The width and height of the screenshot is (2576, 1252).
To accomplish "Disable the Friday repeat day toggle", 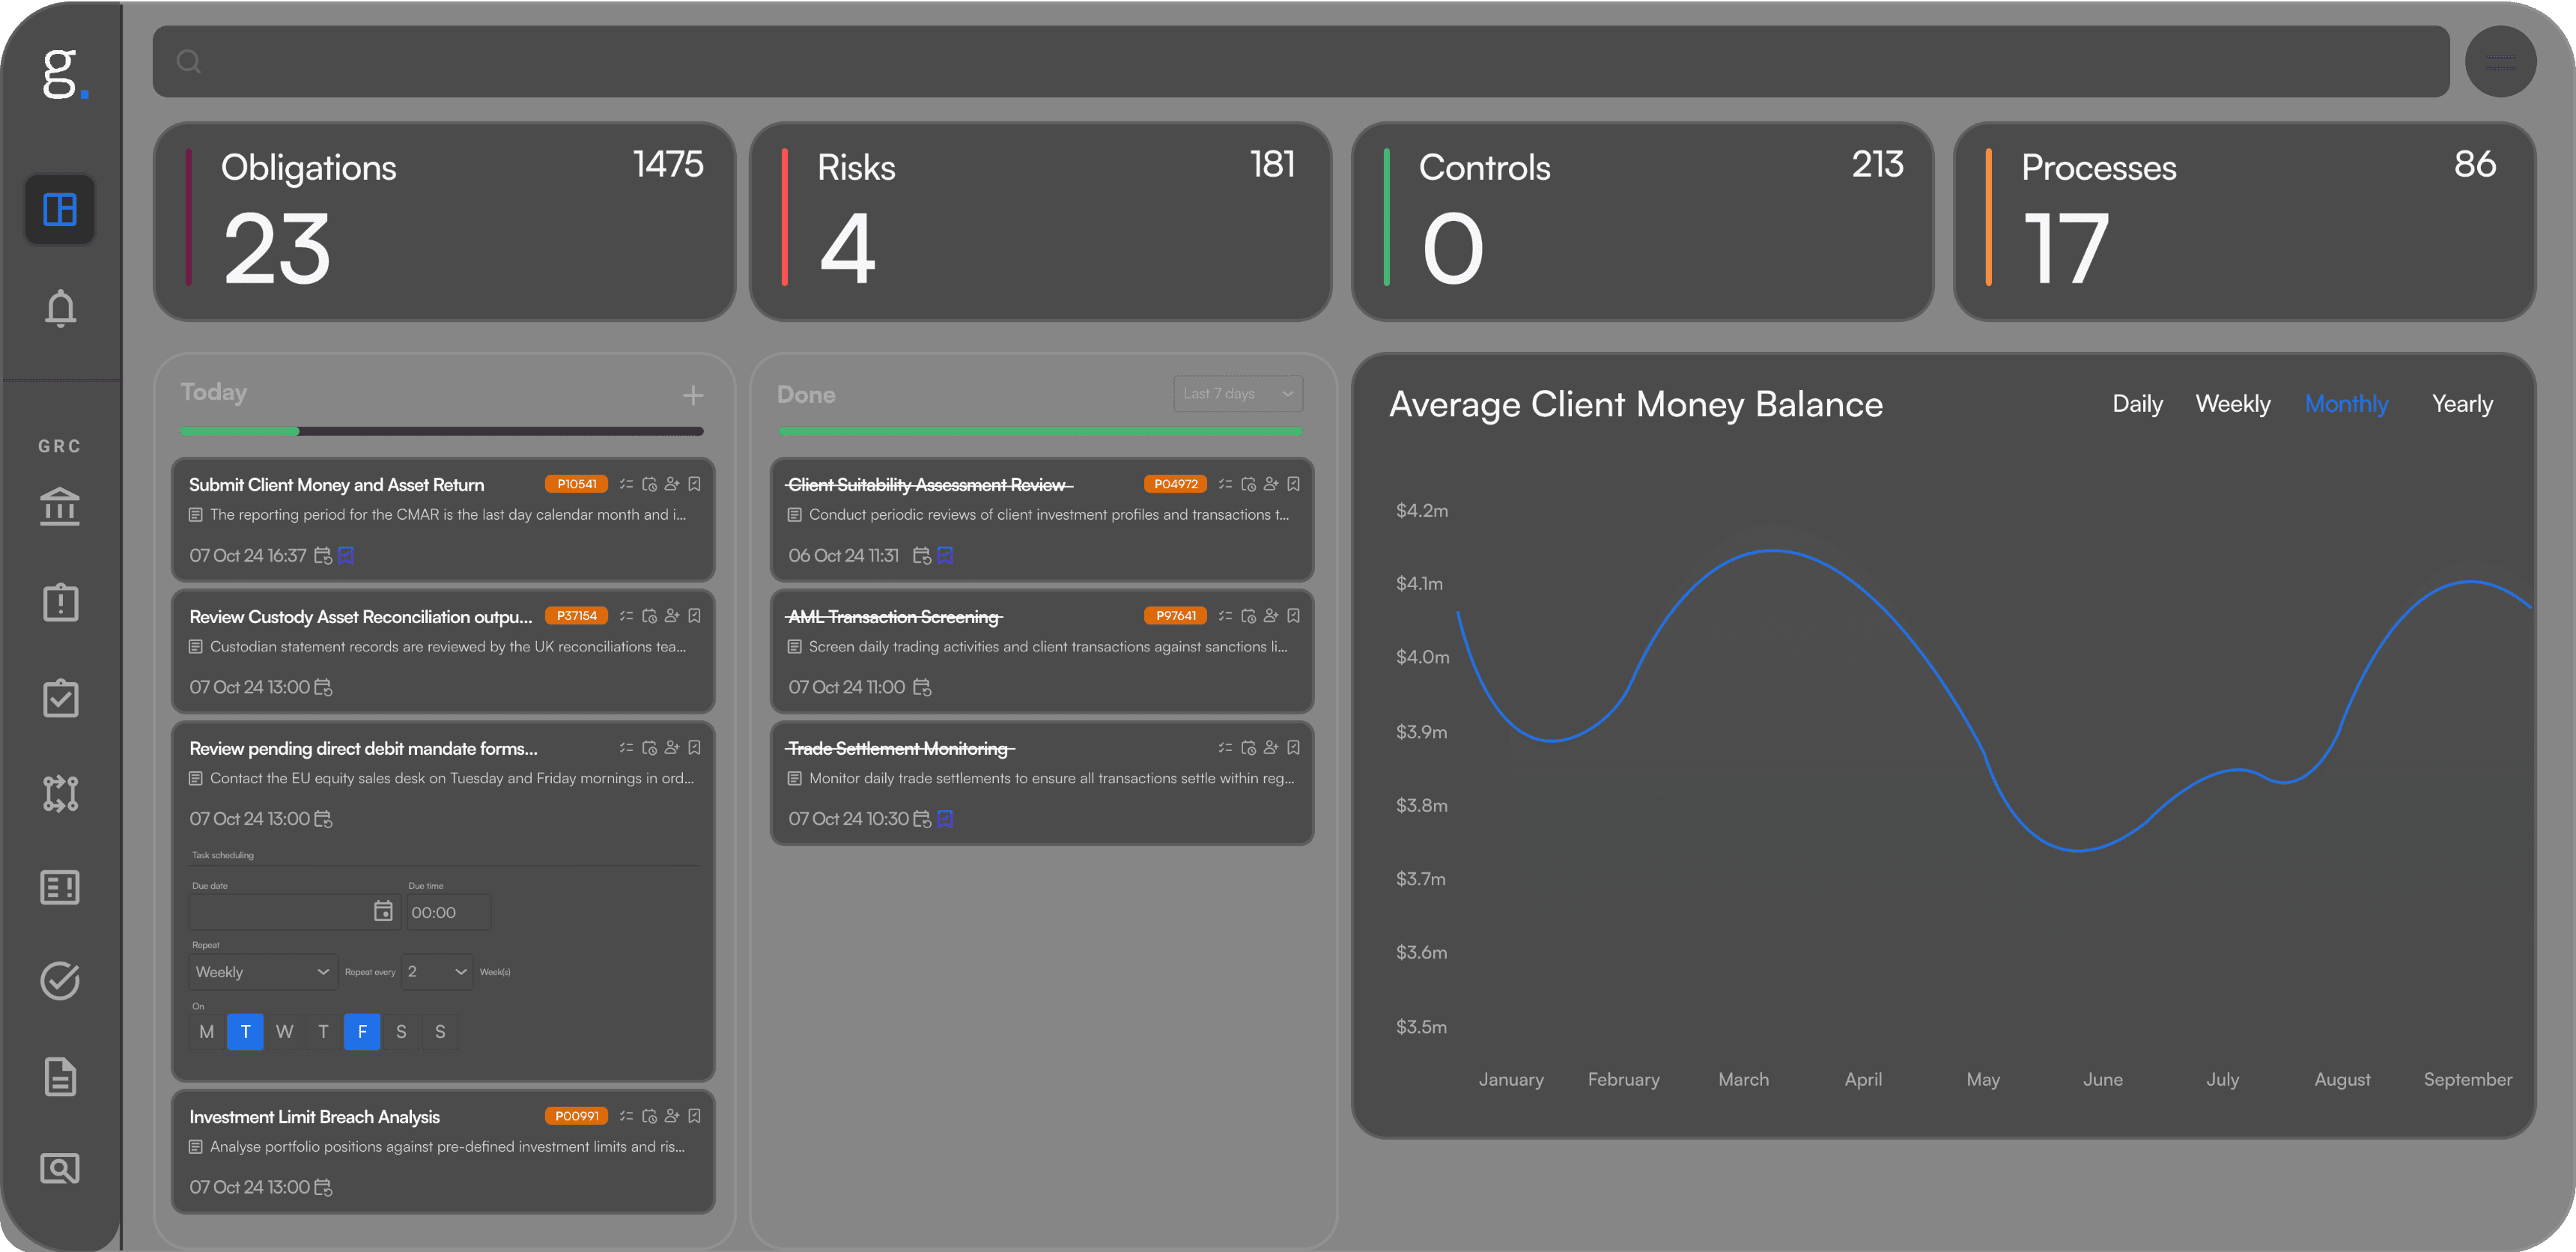I will pos(362,1031).
